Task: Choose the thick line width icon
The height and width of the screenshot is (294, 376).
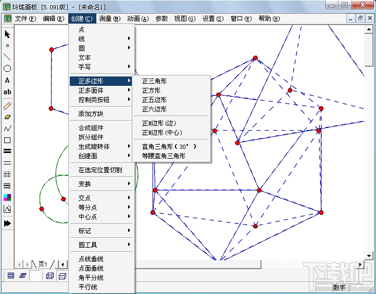Action: (x=7, y=151)
